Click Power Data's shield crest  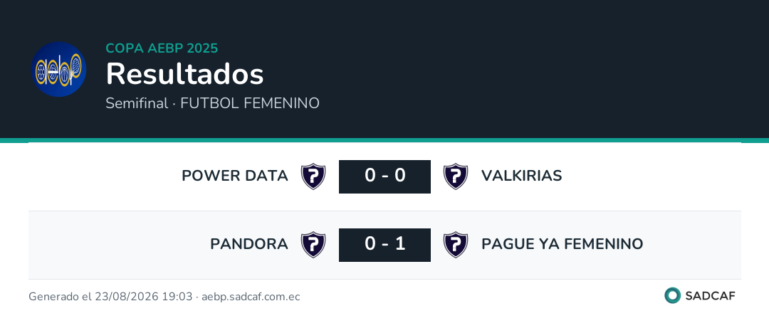point(313,176)
